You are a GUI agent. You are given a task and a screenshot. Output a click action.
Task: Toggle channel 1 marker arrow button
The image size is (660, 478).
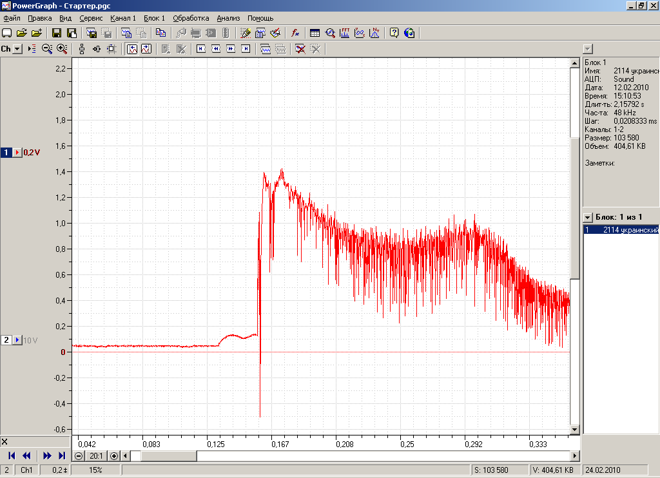tap(17, 152)
